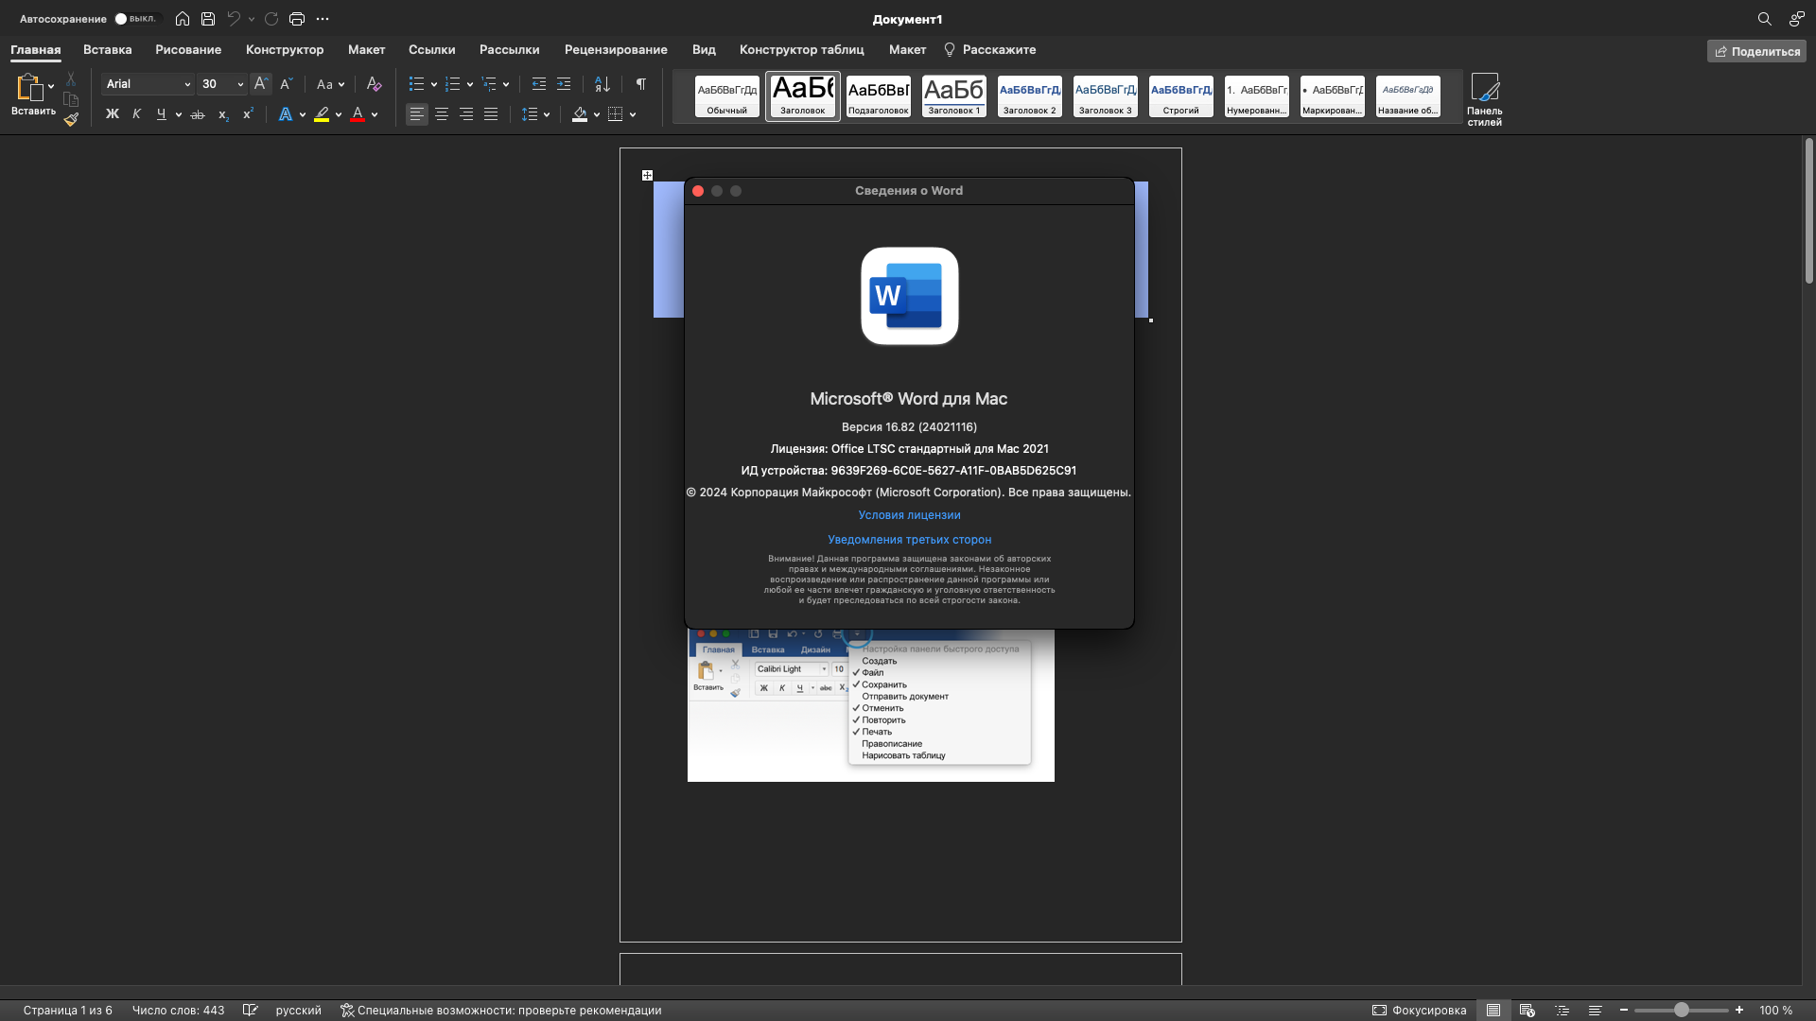Open the Условия лицензии link

point(909,515)
